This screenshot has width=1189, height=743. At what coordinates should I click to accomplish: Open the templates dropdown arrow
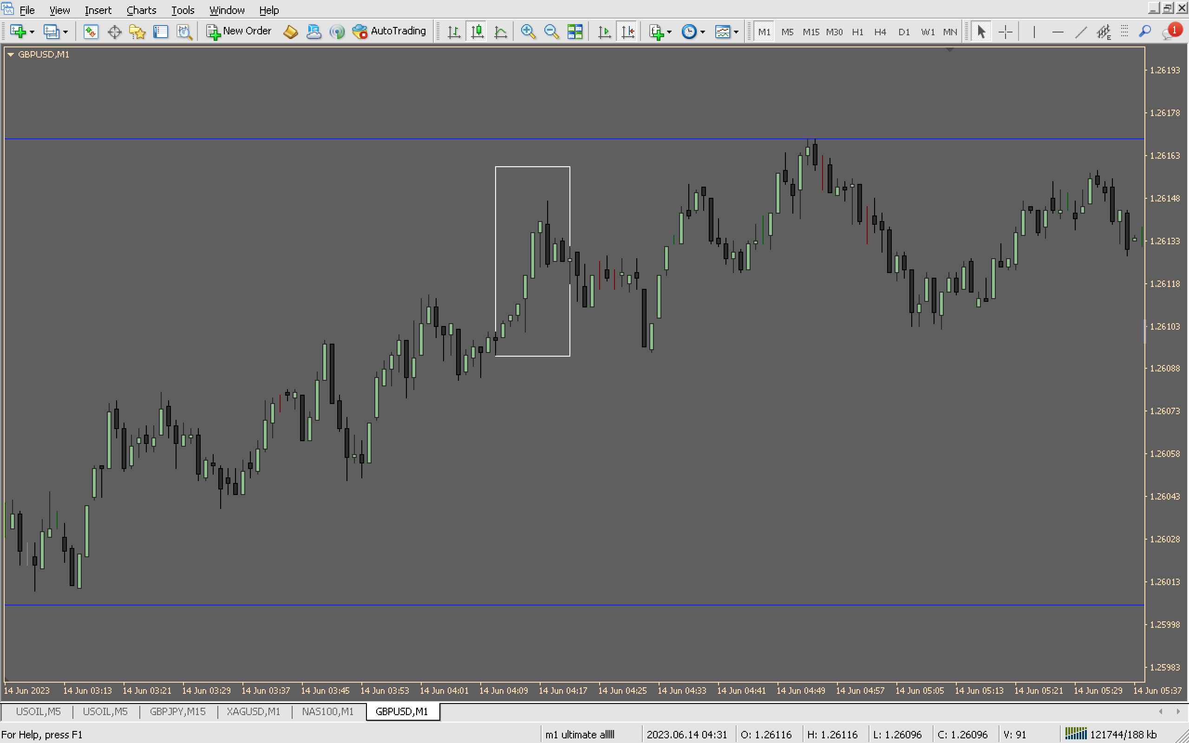tap(736, 32)
